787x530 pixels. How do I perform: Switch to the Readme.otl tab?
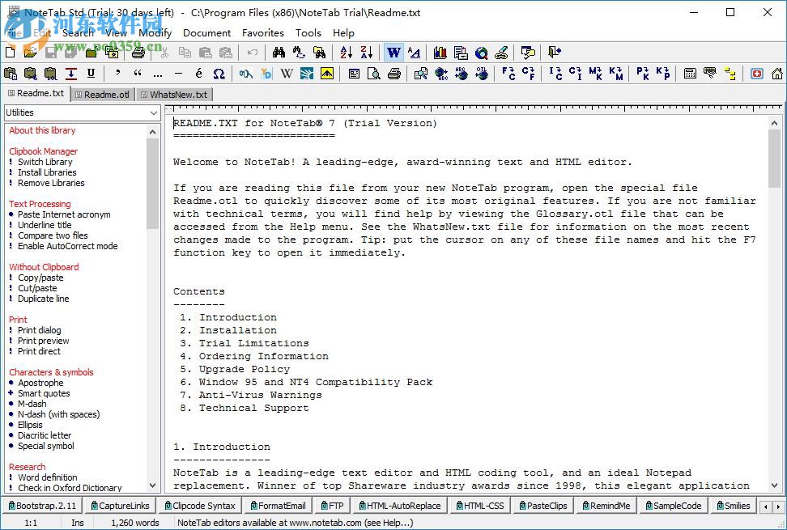[102, 94]
